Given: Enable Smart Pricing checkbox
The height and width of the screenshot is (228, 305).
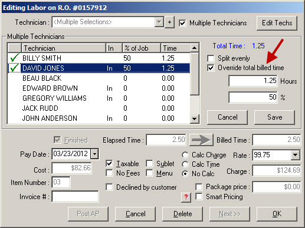Looking at the screenshot, I should pos(199,197).
